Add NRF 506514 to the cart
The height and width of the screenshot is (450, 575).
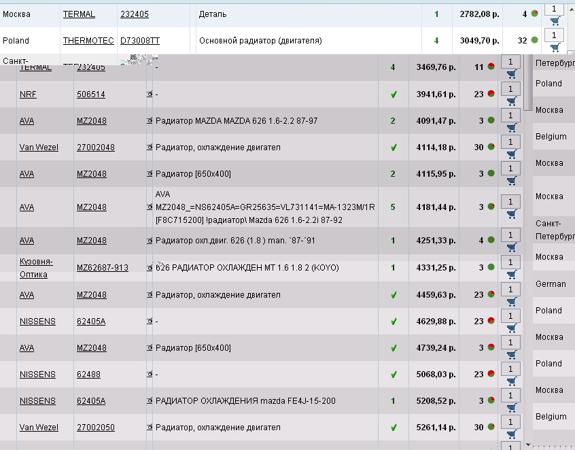[512, 101]
